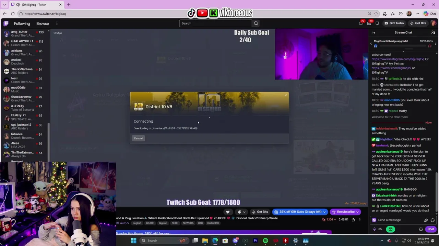Expand the 35% off Gift Subs dropdown

coord(324,212)
